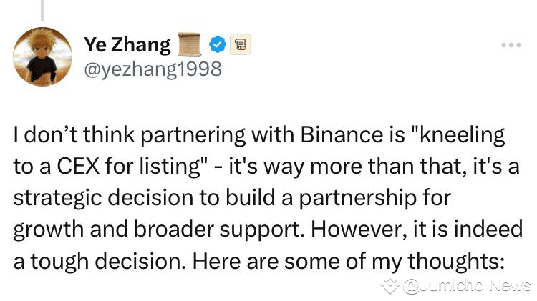This screenshot has width=537, height=301.
Task: Open the three-dot more options menu
Action: pos(511,45)
